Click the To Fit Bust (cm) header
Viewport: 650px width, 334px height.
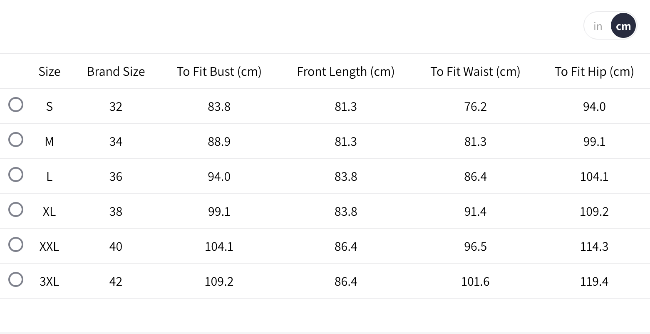point(219,72)
